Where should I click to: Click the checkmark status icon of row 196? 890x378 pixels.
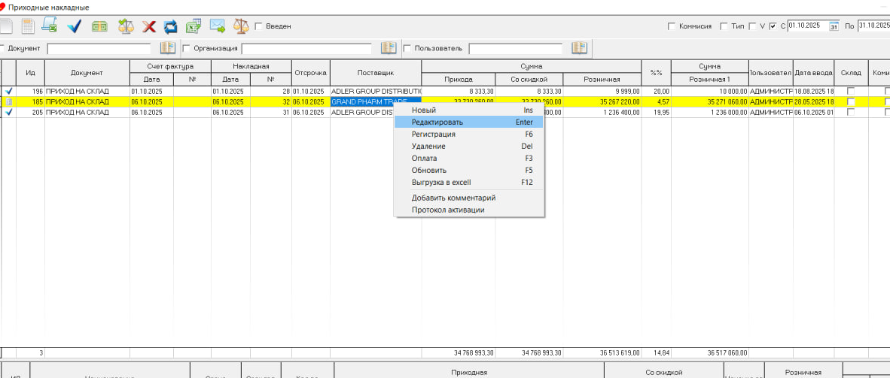(8, 91)
